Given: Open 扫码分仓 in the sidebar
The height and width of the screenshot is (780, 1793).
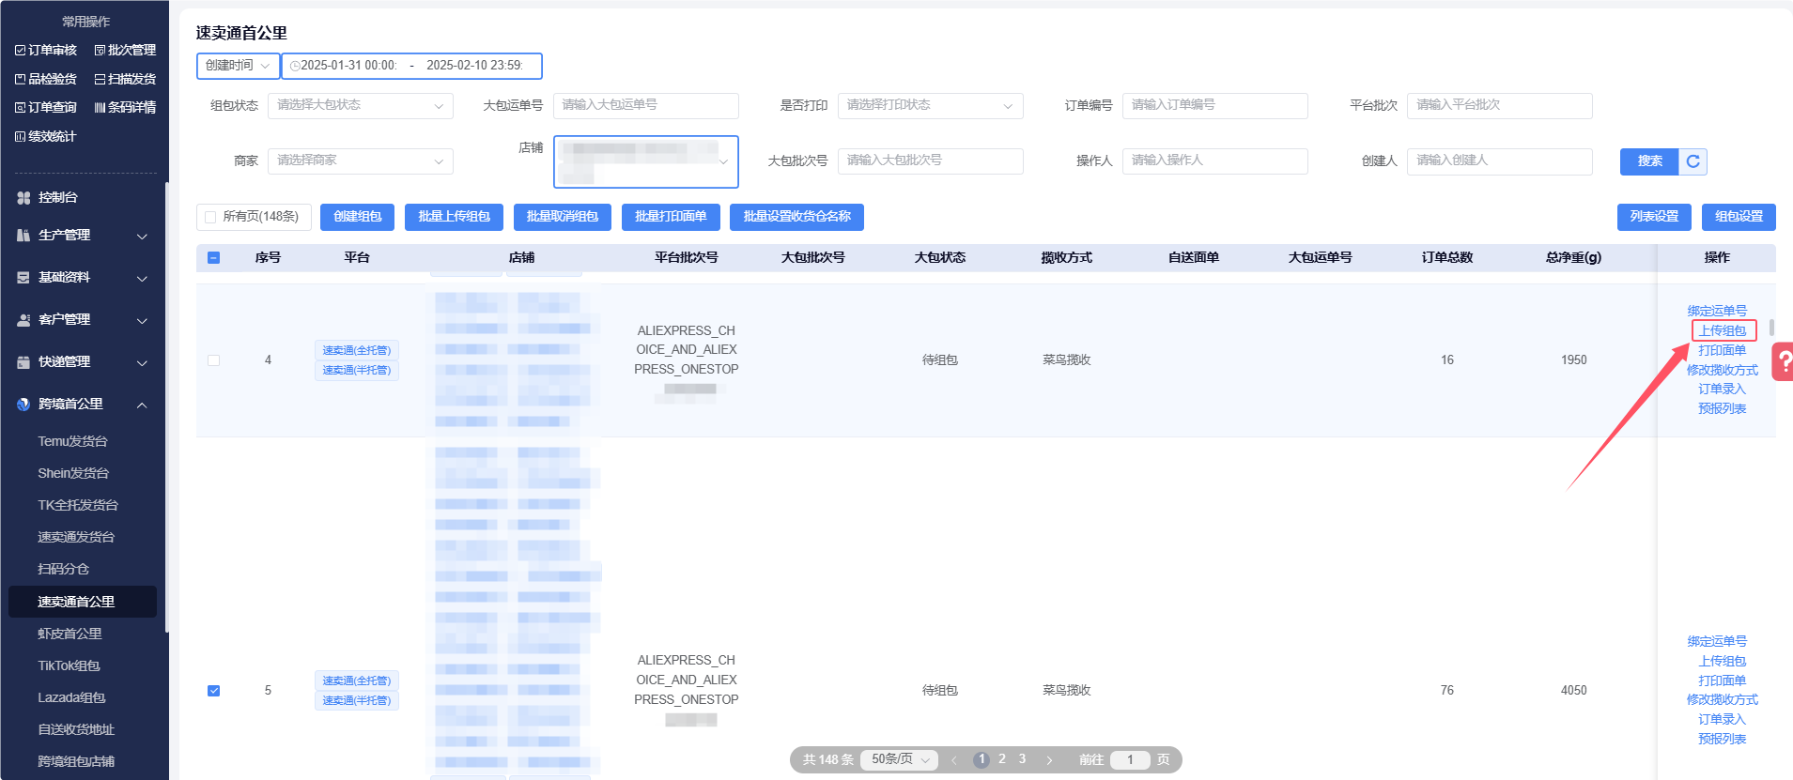Looking at the screenshot, I should point(64,569).
